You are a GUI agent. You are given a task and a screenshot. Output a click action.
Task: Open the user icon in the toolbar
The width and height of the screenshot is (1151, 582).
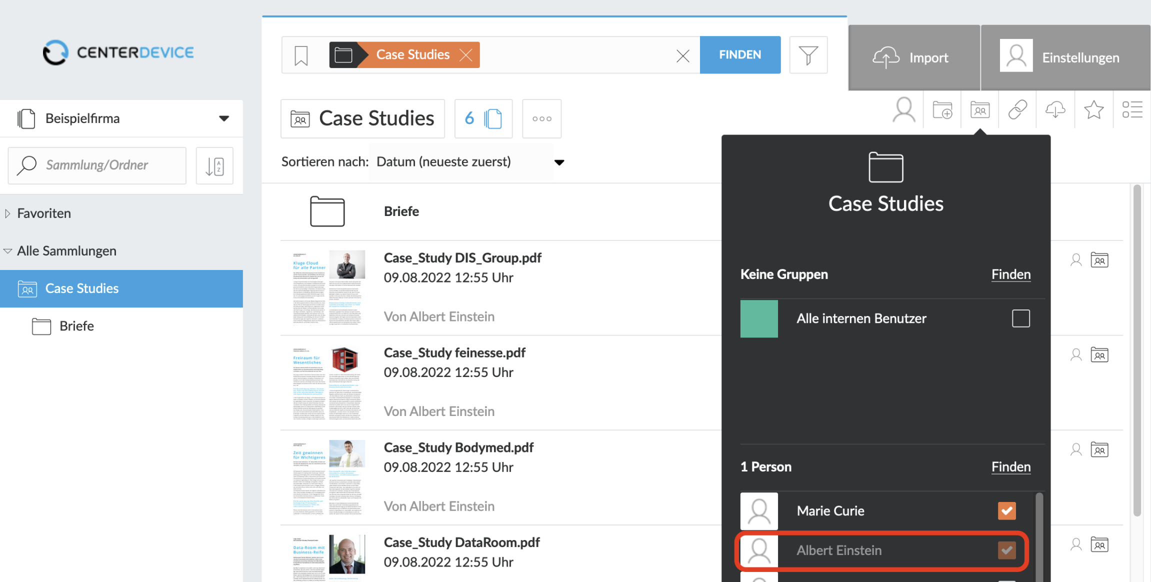[904, 109]
